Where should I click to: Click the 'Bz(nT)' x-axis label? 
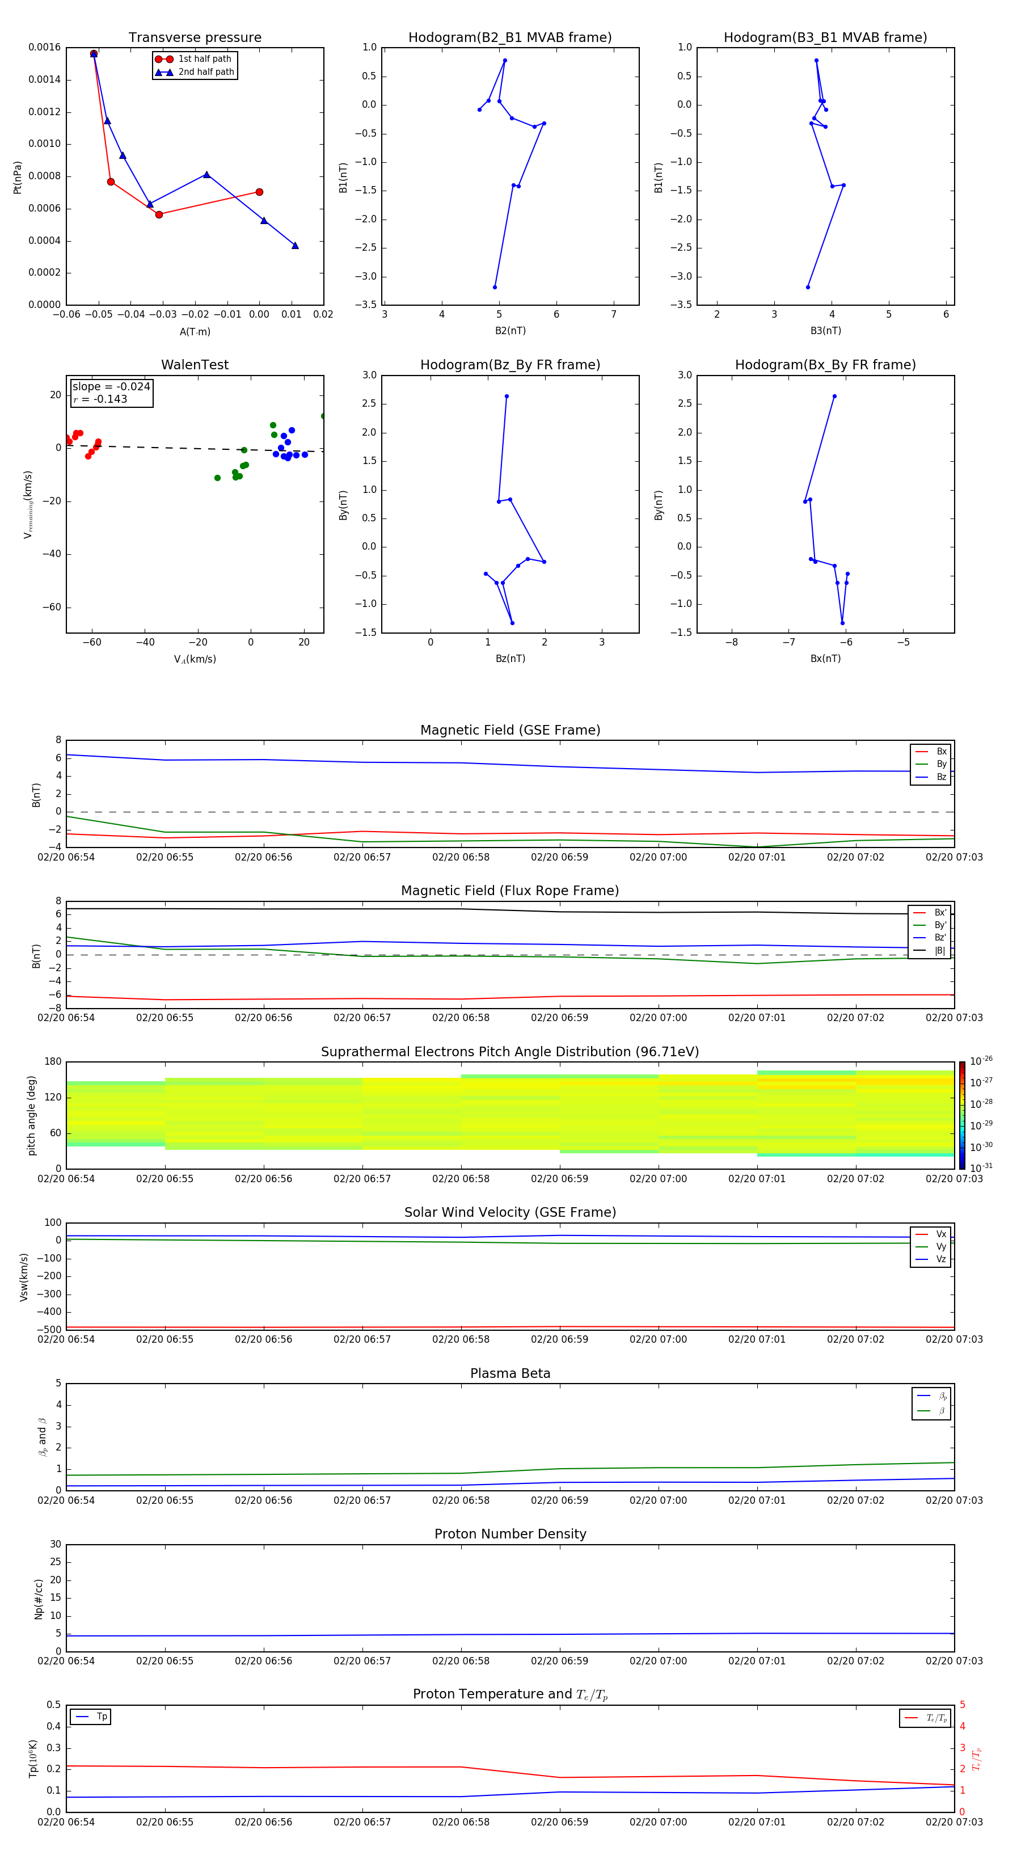tap(510, 659)
